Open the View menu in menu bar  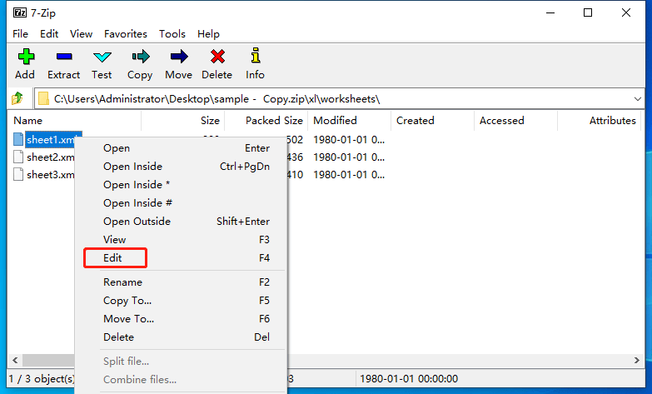pyautogui.click(x=81, y=33)
